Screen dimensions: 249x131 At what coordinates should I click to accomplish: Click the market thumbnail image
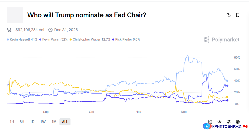[15, 15]
